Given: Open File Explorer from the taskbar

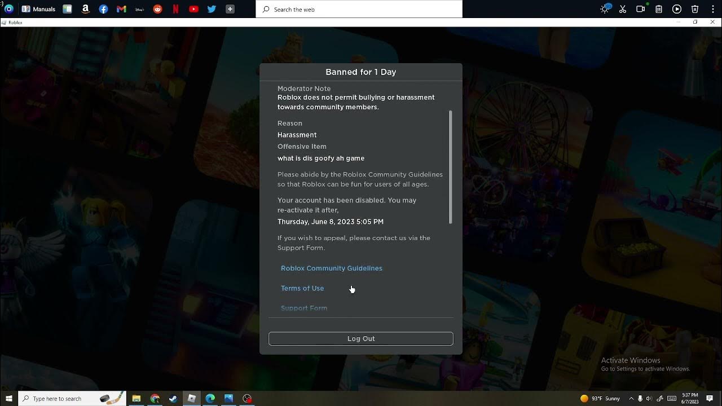Looking at the screenshot, I should point(137,399).
